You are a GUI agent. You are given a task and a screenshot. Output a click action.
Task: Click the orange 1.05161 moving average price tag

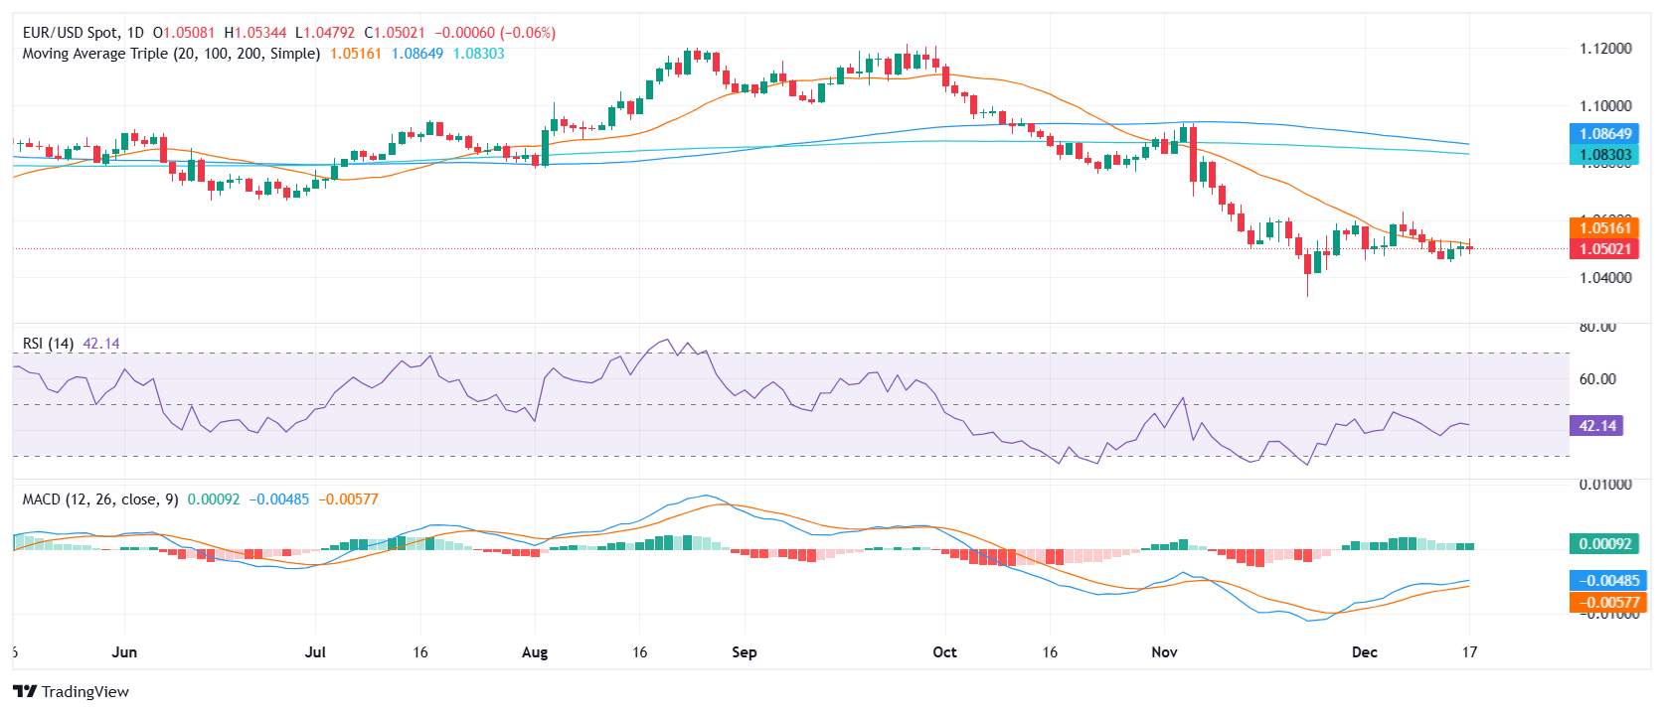(1604, 228)
